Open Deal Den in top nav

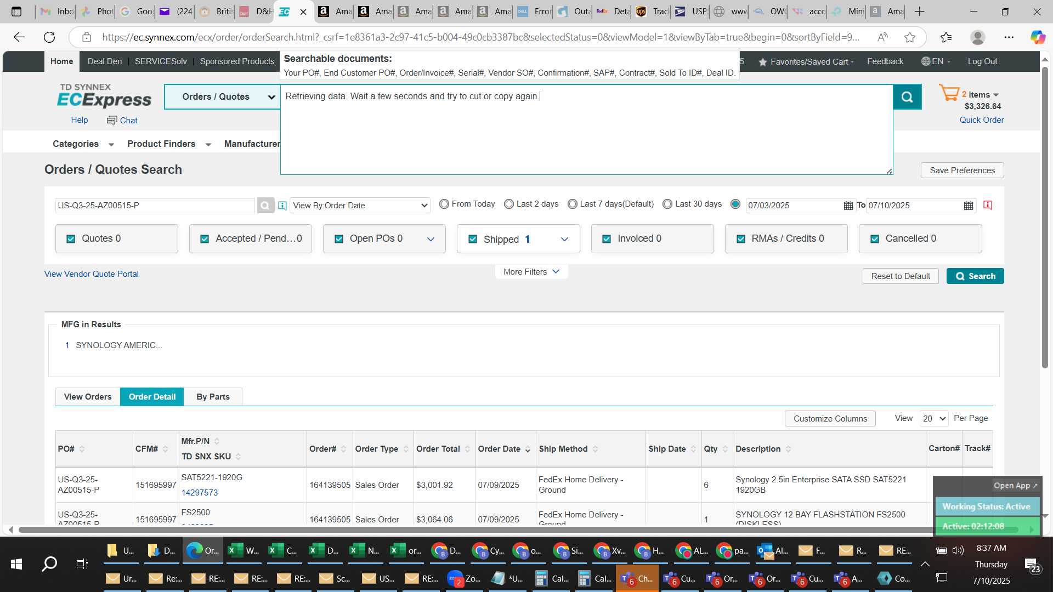tap(105, 61)
